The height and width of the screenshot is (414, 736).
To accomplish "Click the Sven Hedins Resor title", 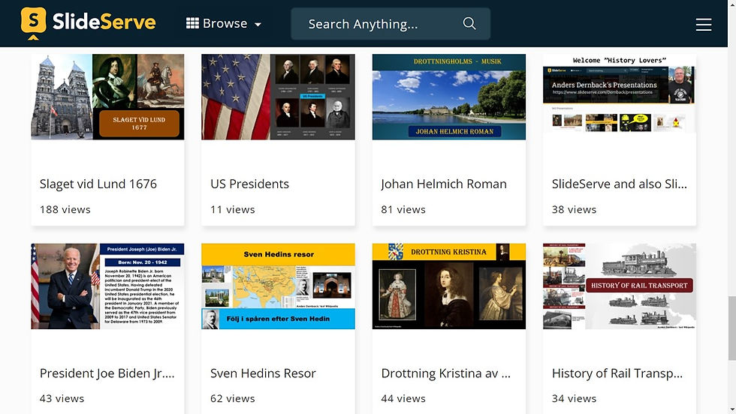I will pos(263,373).
